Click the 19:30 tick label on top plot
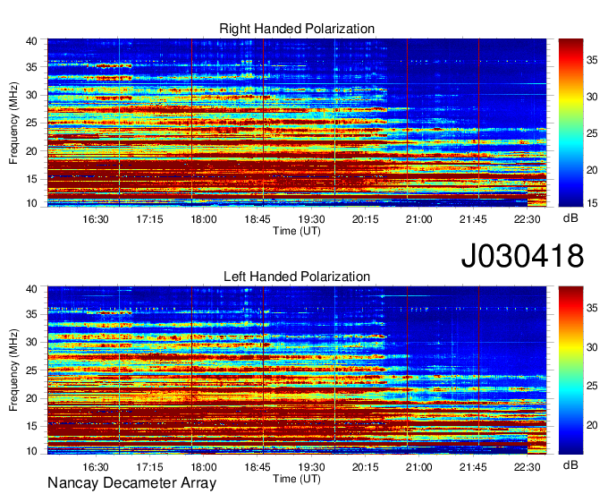The image size is (608, 494). click(311, 219)
